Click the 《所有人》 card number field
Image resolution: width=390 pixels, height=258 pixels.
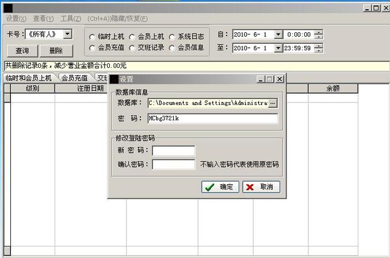point(44,34)
